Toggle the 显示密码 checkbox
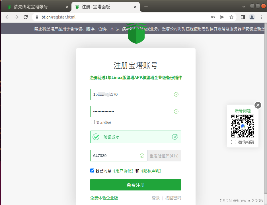 pos(93,122)
